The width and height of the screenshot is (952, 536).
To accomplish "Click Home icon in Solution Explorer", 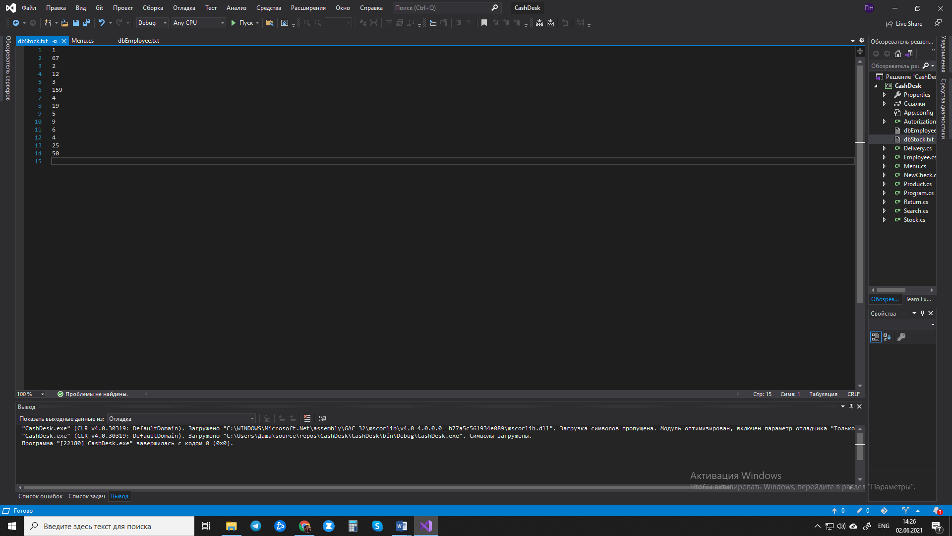I will (x=898, y=54).
